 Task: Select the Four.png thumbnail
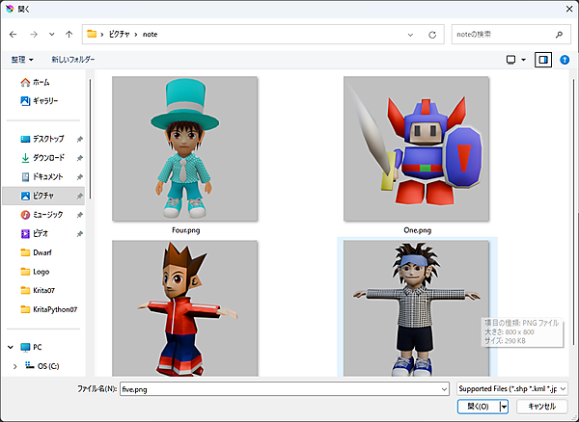(185, 149)
